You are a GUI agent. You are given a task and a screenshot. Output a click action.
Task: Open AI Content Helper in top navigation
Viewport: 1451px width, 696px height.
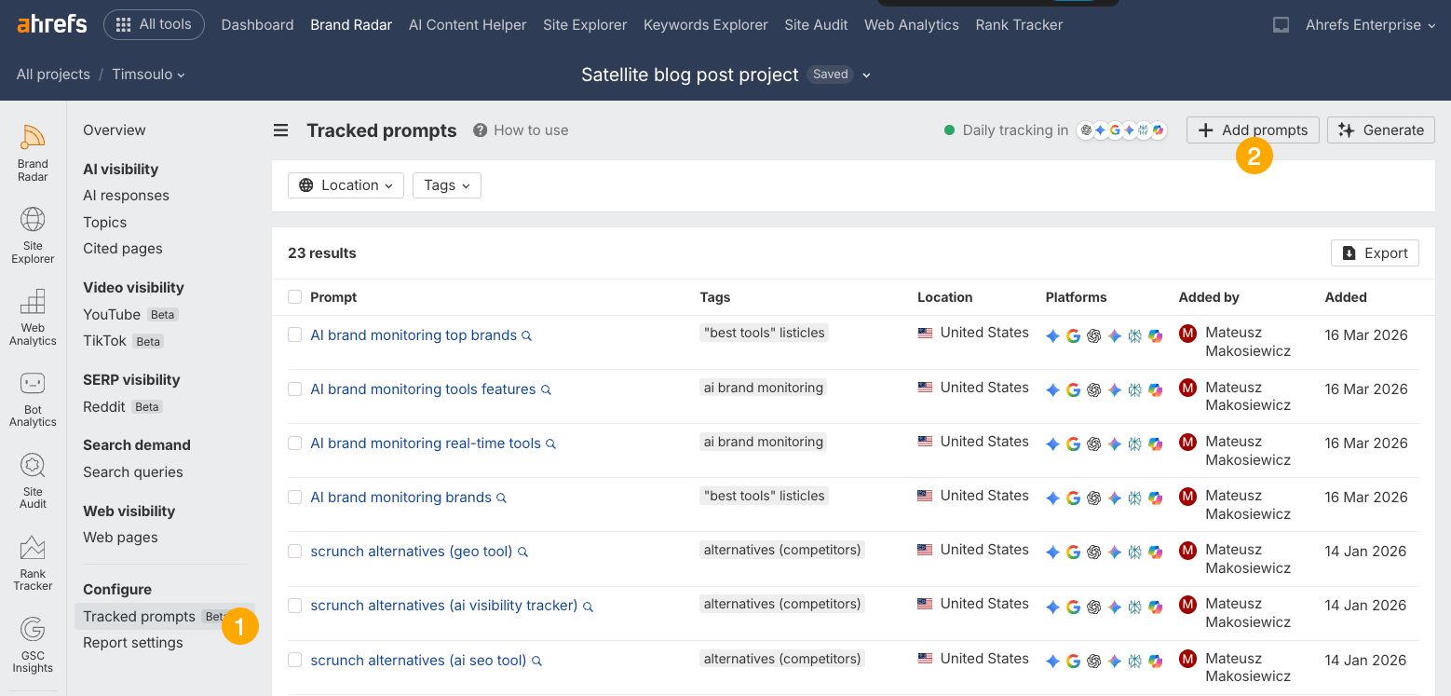pos(468,25)
